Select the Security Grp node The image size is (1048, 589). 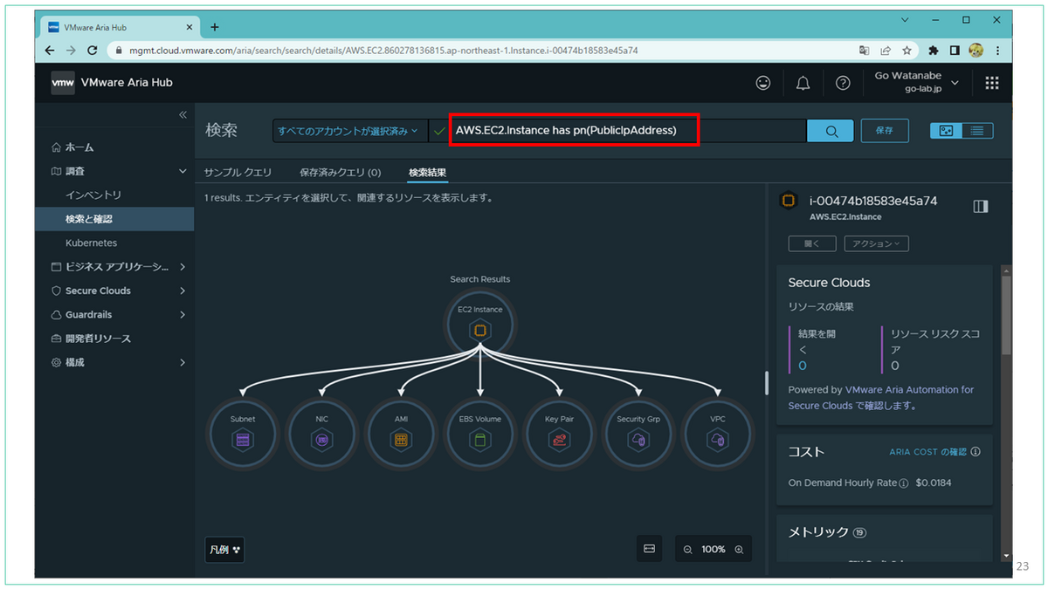638,433
